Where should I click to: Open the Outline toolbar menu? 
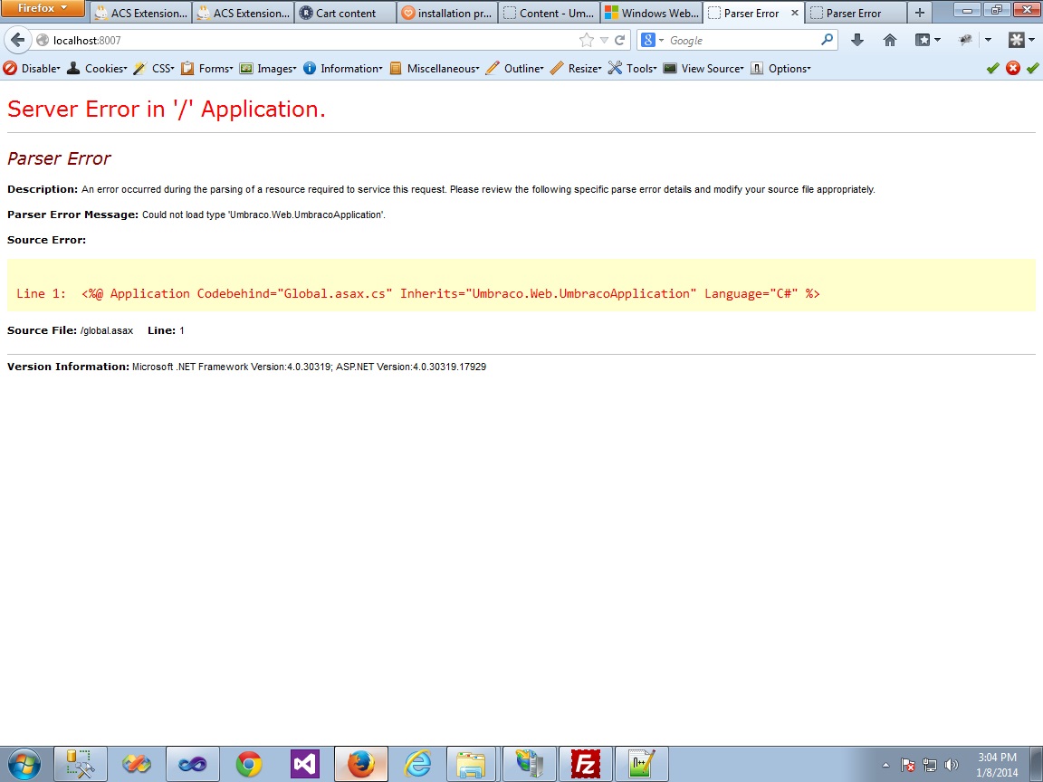tap(515, 68)
